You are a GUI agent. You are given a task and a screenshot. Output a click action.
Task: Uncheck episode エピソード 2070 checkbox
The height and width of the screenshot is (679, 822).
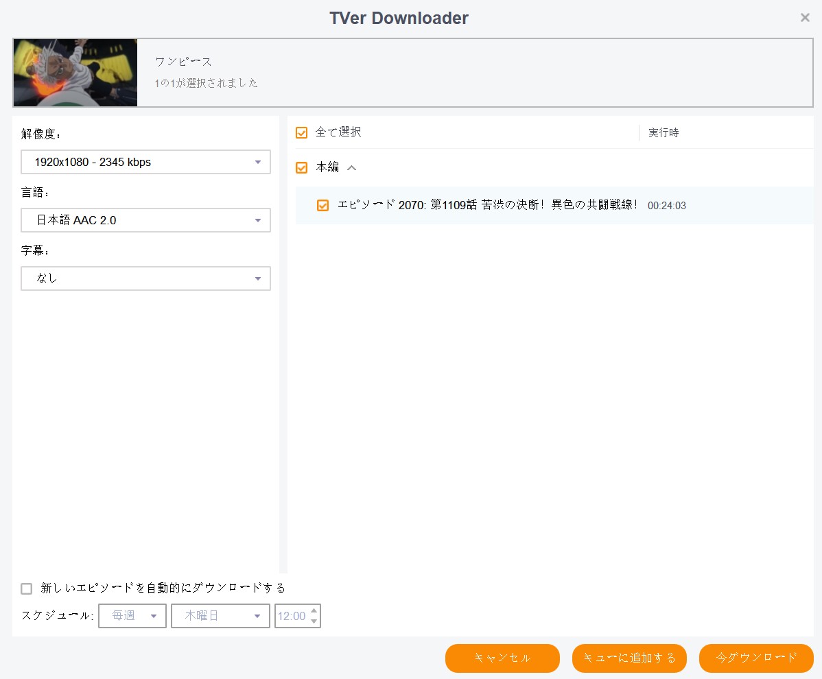point(322,204)
